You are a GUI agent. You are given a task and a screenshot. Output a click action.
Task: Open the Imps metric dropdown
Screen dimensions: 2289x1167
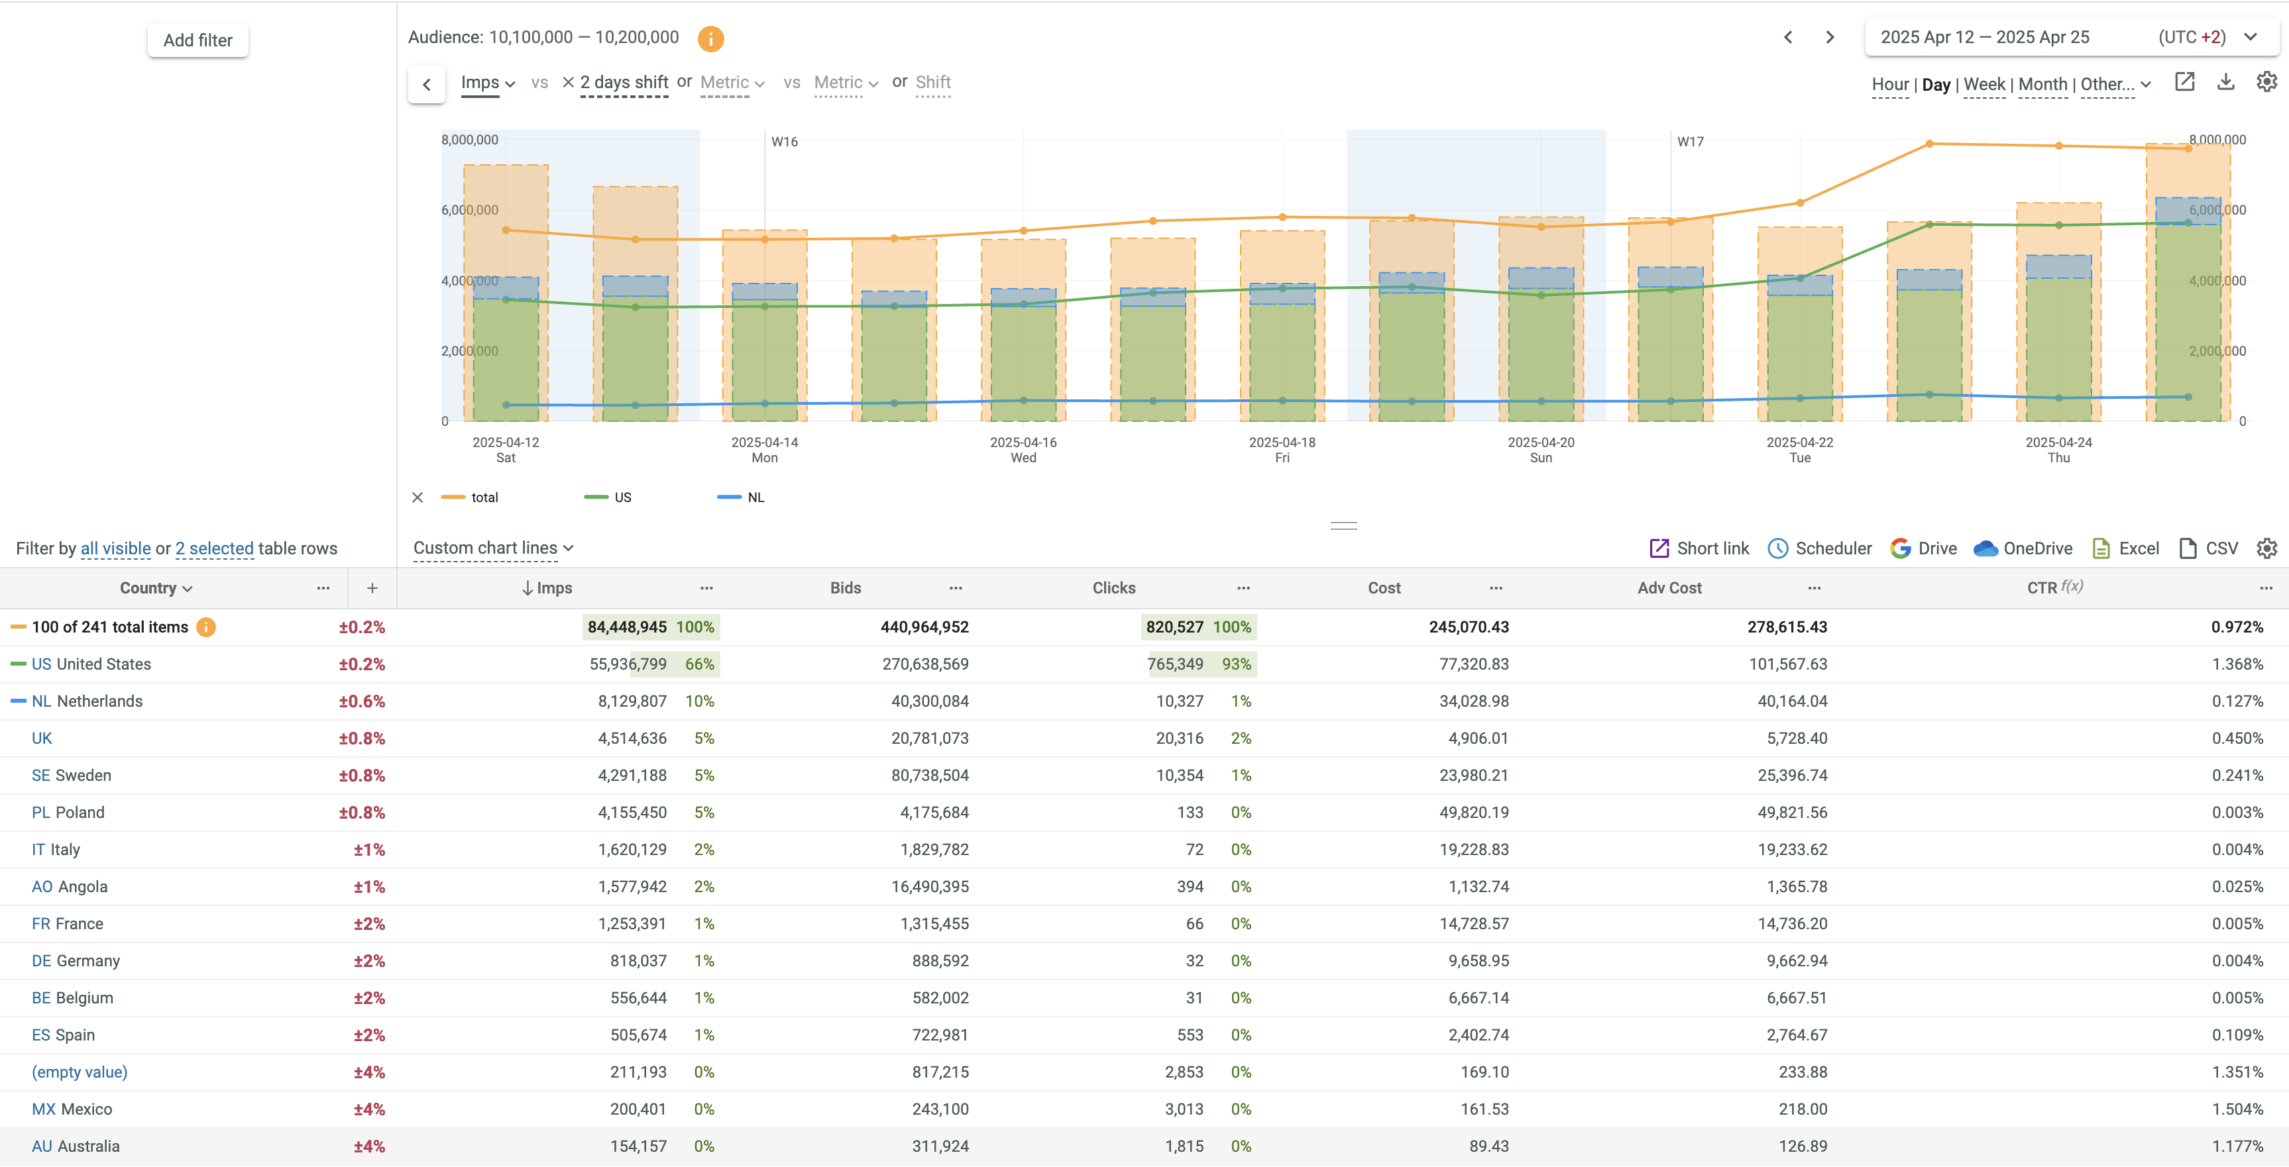coord(488,83)
